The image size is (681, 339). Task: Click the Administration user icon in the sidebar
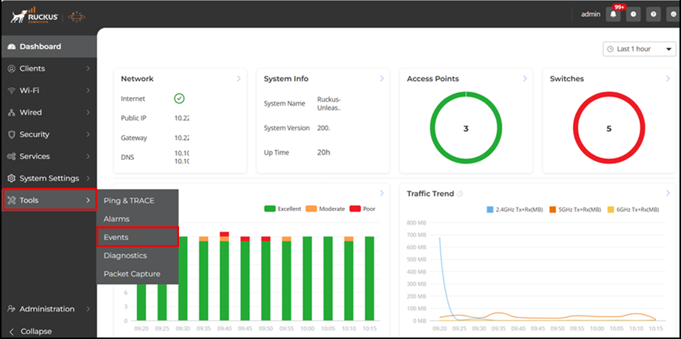(12, 309)
